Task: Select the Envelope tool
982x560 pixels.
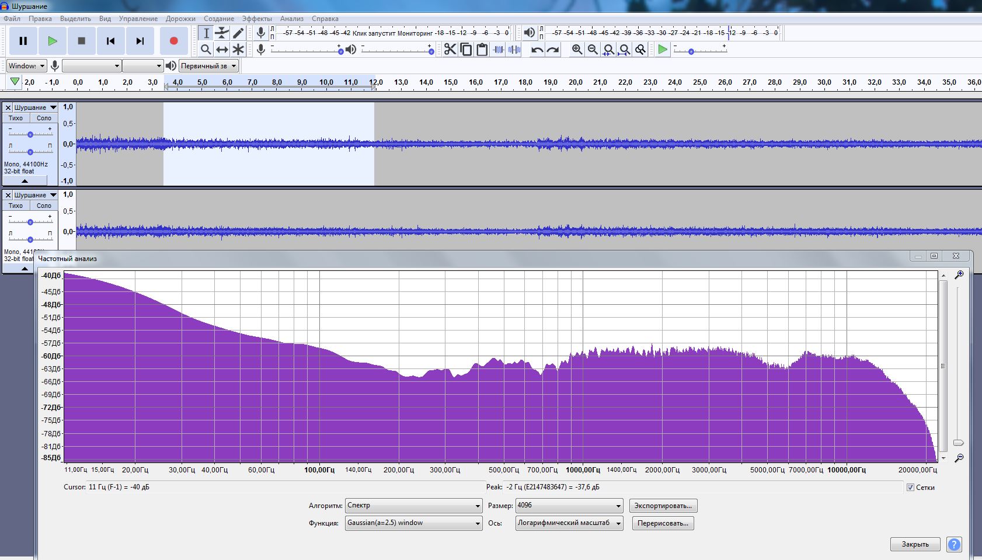Action: click(x=222, y=33)
